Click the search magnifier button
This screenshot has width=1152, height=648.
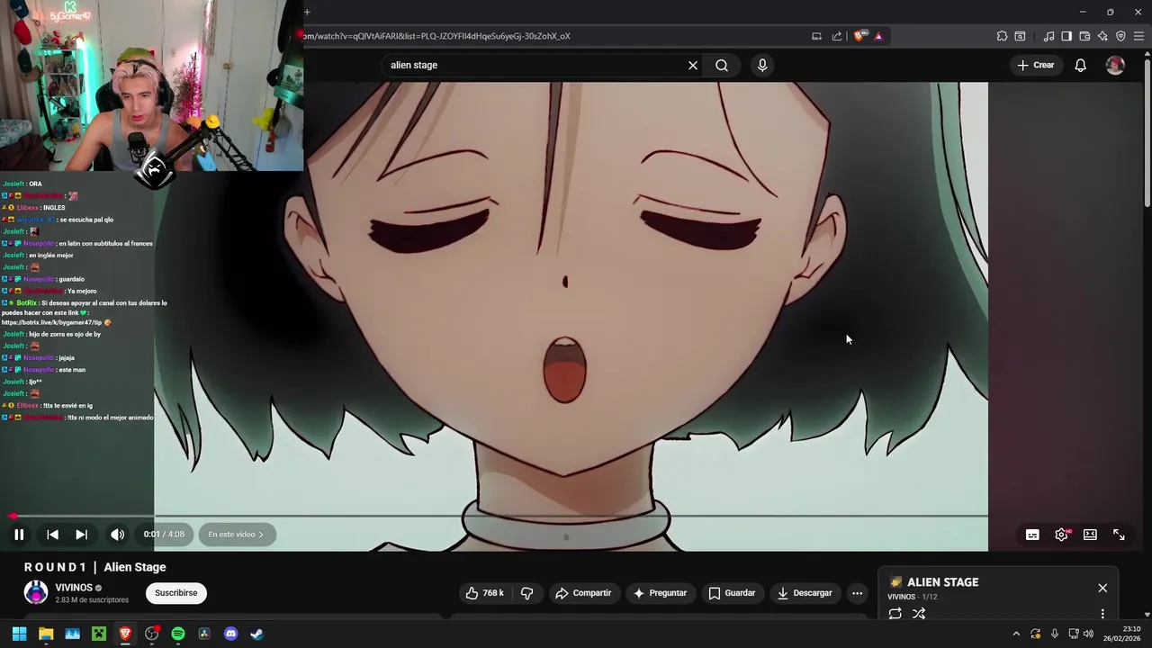[x=722, y=65]
